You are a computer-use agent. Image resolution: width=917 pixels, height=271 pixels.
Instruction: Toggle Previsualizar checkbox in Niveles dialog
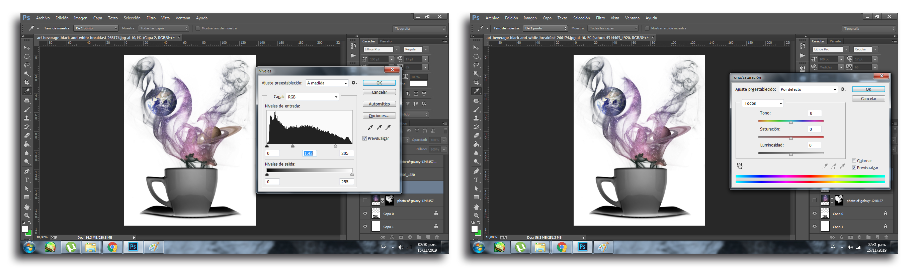coord(364,139)
